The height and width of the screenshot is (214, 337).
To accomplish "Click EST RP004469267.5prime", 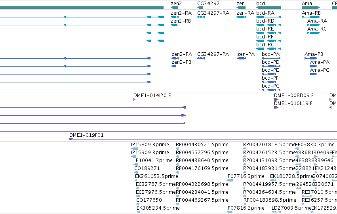I will 202,201.
